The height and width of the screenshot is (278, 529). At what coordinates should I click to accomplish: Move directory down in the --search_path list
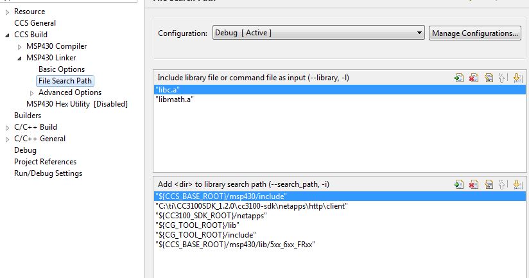(517, 184)
